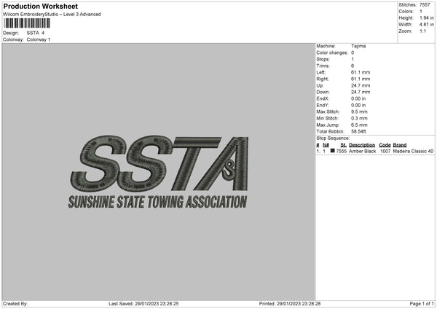Click the Left value 61.1 mm
The width and height of the screenshot is (437, 309).
coord(361,72)
